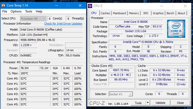Click the Revision value P0 in CPU-Z
The image size is (193, 109).
181,51
